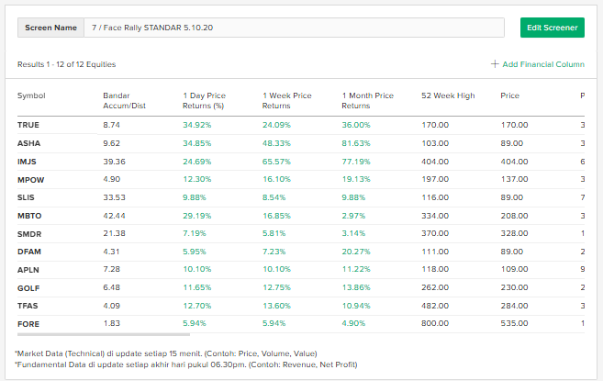
Task: Click the table's horizontal scrollbar
Action: [92, 335]
